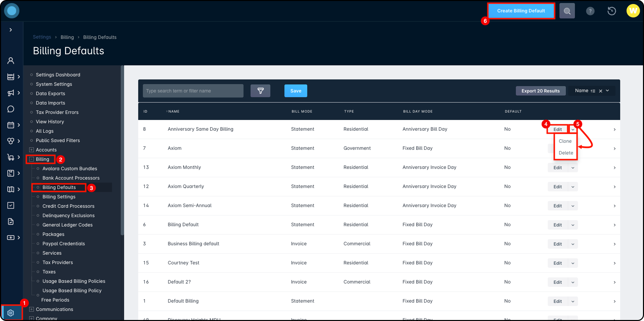Image resolution: width=644 pixels, height=321 pixels.
Task: Open the document report icon in sidebar
Action: click(x=11, y=221)
